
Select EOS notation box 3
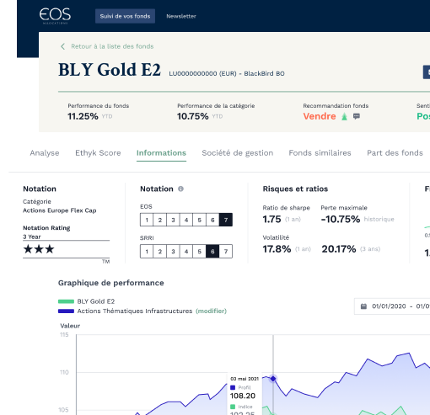tap(173, 220)
